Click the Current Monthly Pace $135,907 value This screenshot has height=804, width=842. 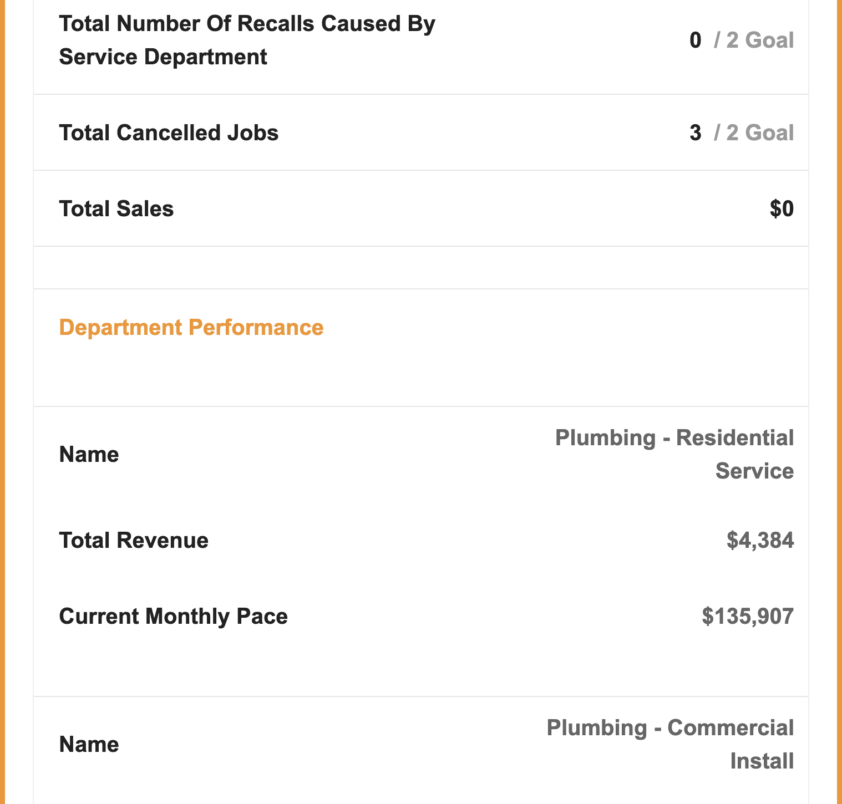click(x=748, y=617)
